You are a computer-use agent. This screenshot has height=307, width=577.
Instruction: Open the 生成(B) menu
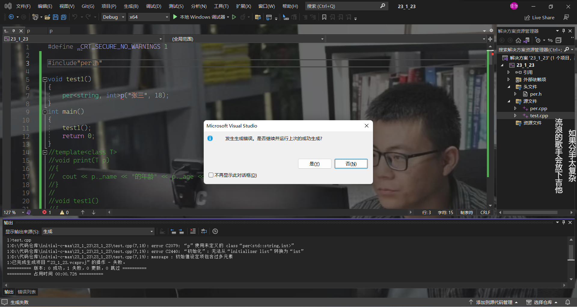coord(131,6)
